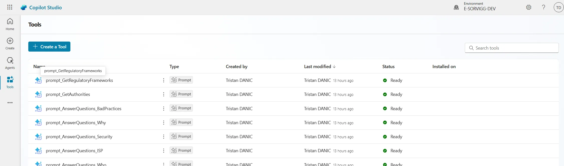Open more options for prompt_AnswerQuestions_ISP

[164, 150]
